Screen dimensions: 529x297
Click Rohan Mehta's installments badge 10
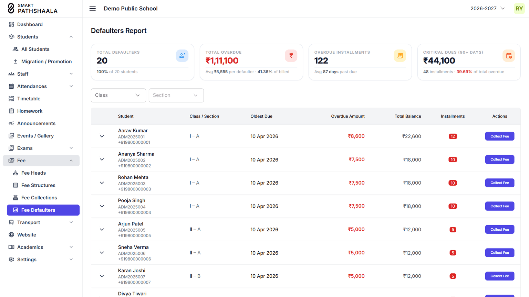pos(453,183)
